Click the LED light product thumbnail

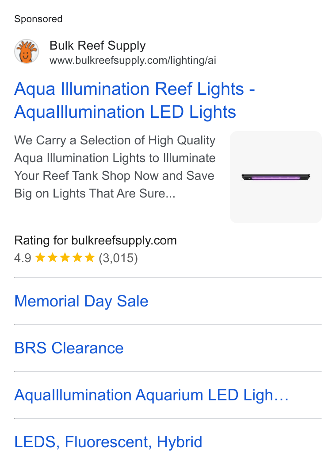coord(275,177)
